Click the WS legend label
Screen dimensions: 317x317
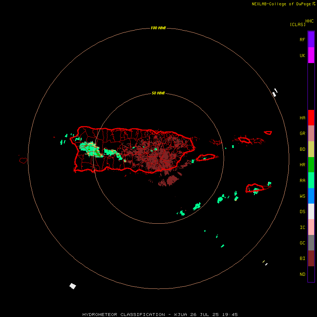[302, 196]
